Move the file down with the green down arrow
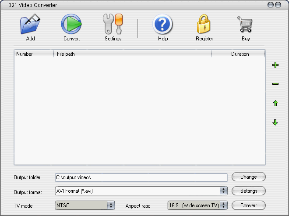289x216 pixels. 275,122
